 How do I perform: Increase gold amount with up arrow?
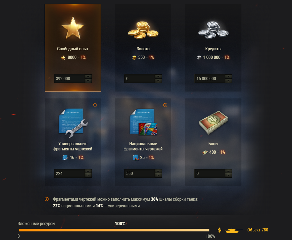click(x=158, y=76)
